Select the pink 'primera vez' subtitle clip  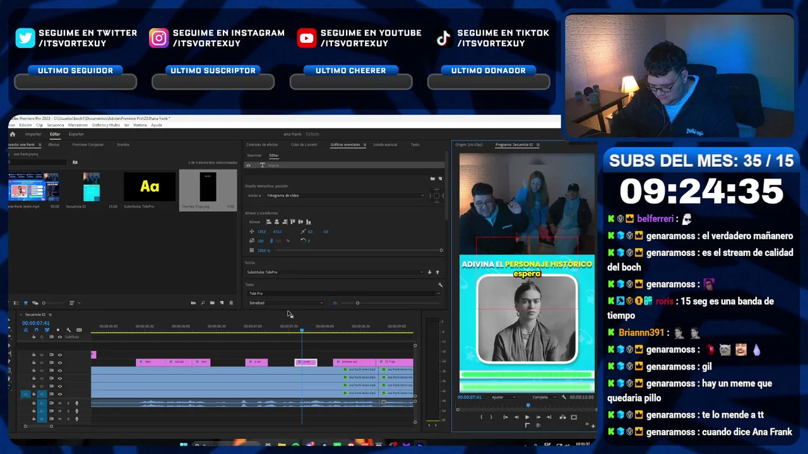point(354,362)
